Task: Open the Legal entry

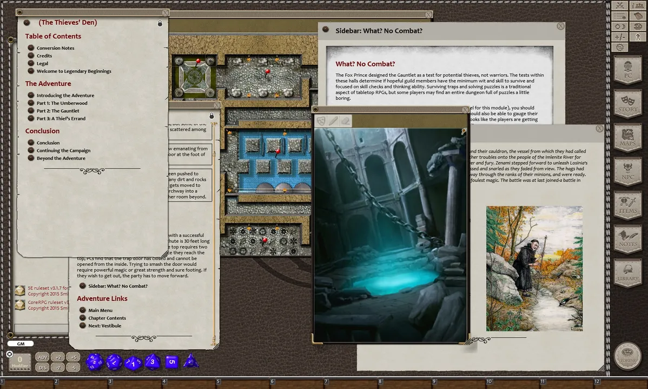Action: [42, 64]
